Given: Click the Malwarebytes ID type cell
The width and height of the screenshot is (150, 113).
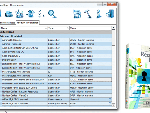Looking at the screenshot, I should click(59, 72).
